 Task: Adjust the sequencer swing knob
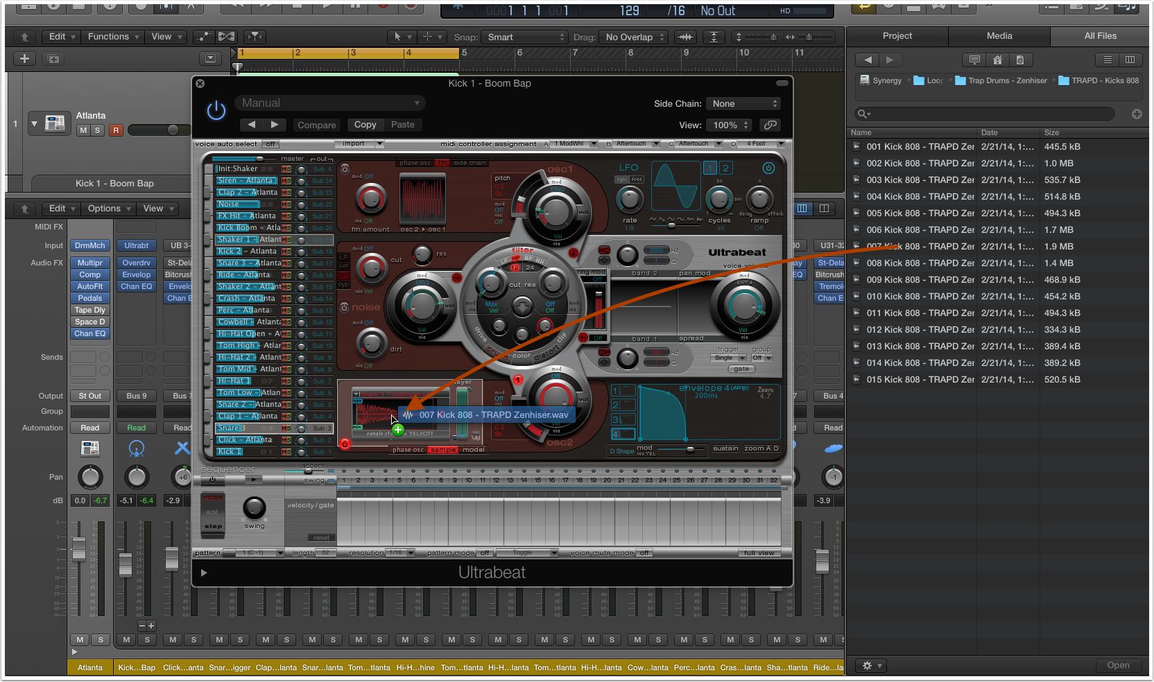(254, 508)
